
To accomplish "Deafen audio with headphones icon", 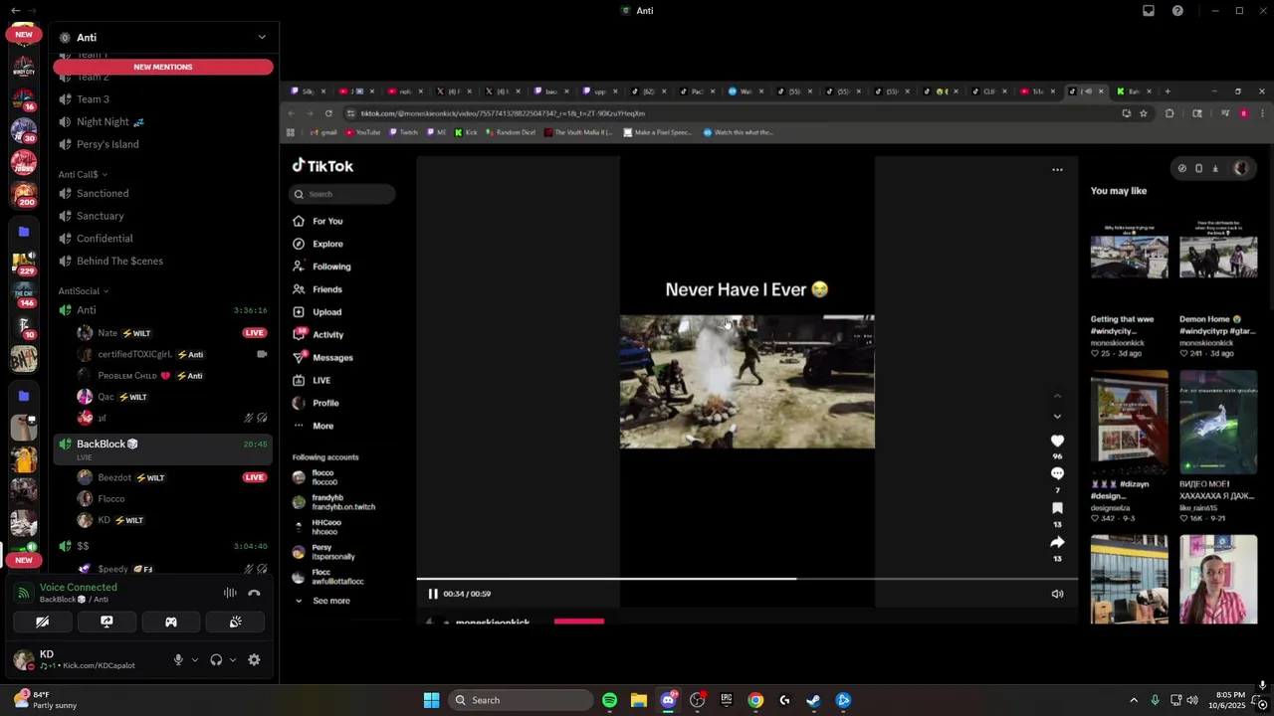I will coord(216,659).
